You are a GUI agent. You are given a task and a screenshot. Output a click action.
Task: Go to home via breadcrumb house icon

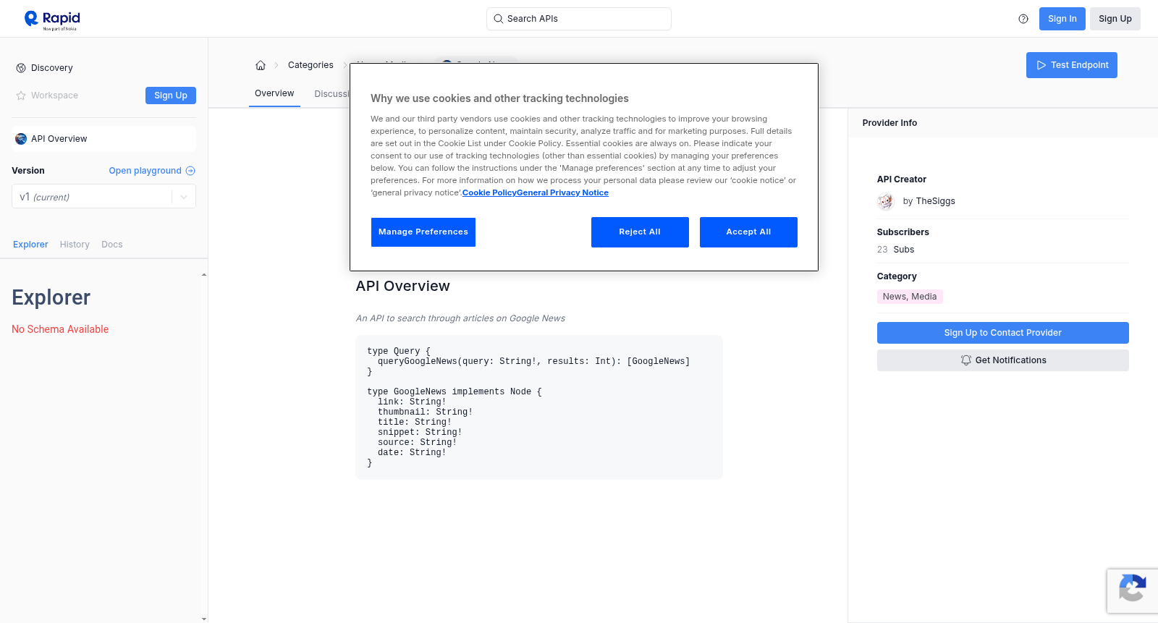pyautogui.click(x=261, y=65)
